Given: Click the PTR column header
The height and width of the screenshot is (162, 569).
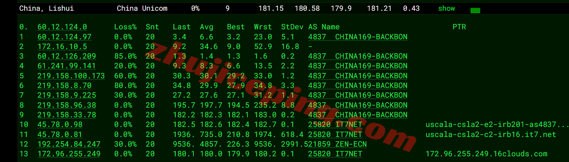Looking at the screenshot, I should 459,27.
